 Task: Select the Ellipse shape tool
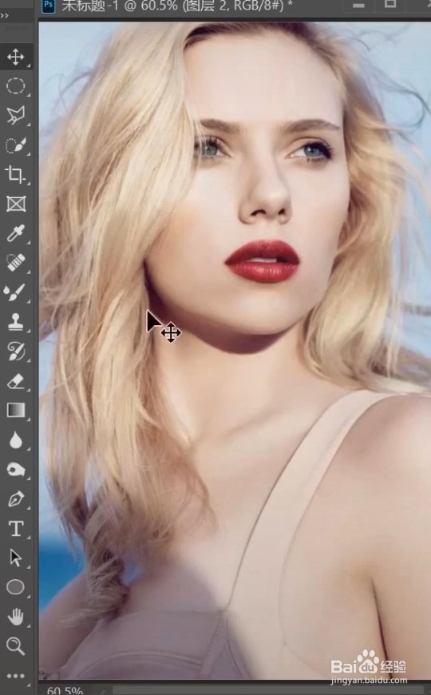click(x=15, y=587)
